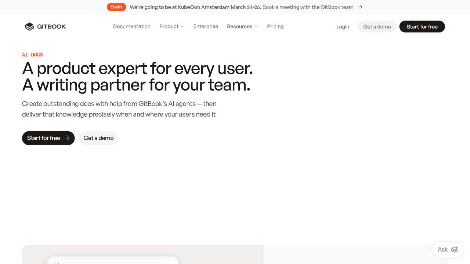Click the orange Event badge

[x=116, y=7]
